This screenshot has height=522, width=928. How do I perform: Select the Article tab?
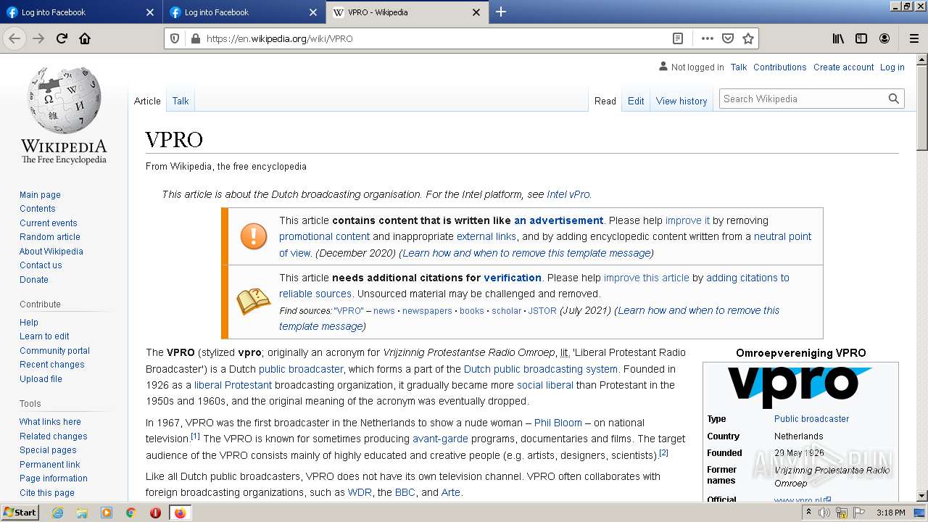[147, 101]
